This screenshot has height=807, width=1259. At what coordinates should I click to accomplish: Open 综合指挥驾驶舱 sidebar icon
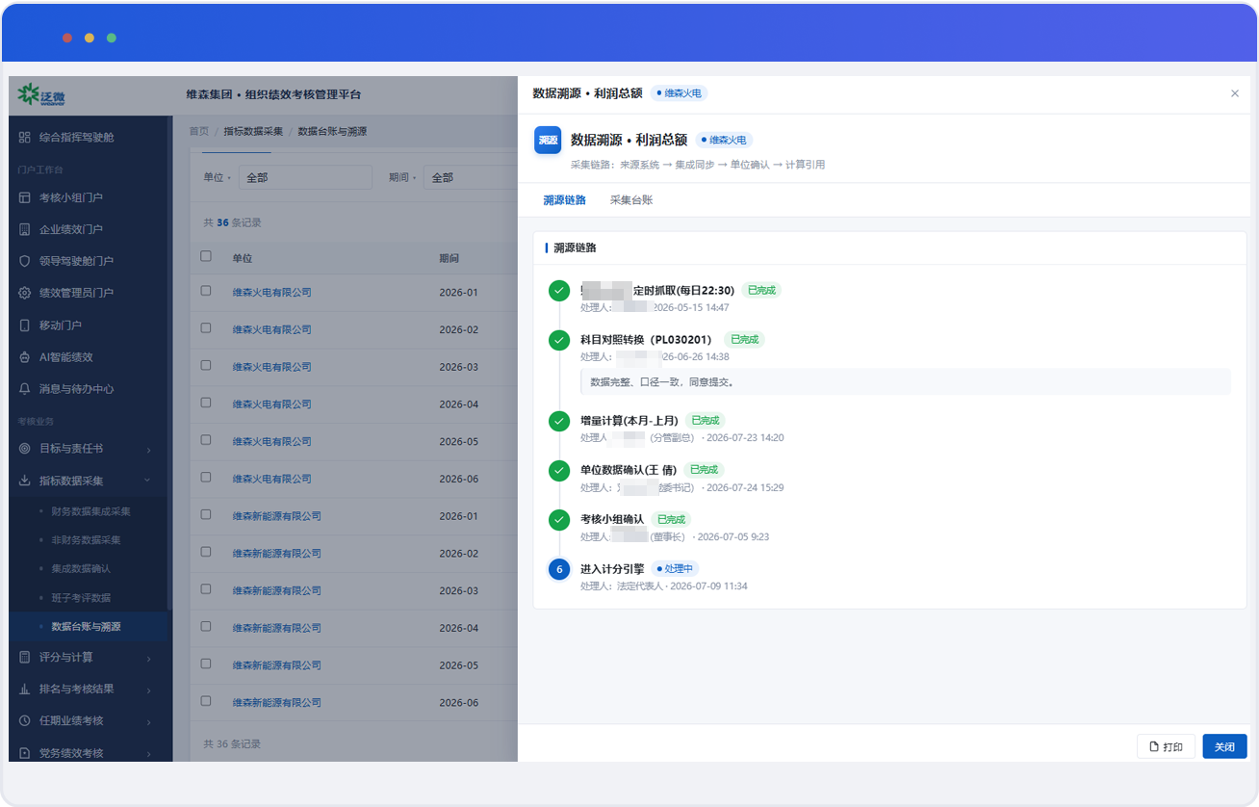tap(25, 138)
